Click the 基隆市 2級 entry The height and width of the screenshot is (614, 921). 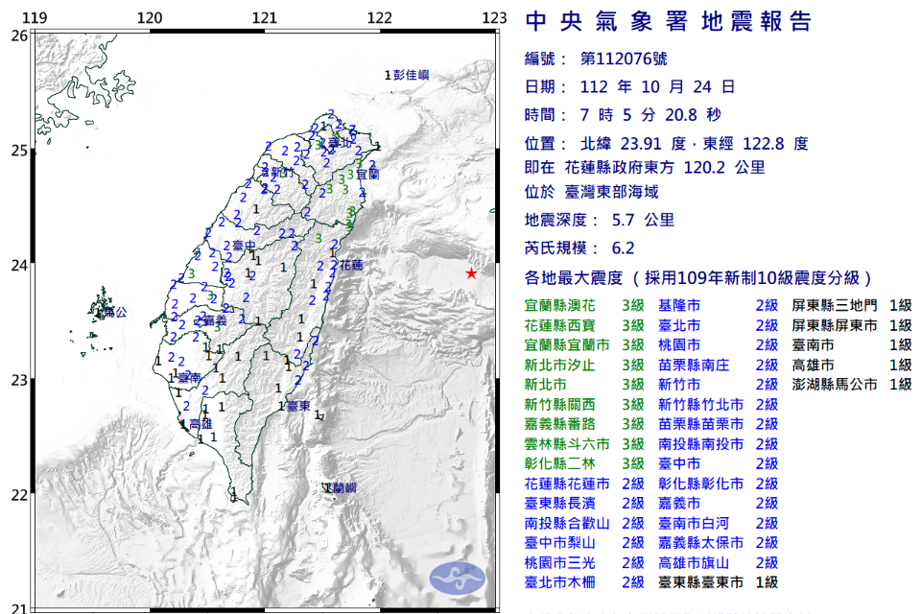click(719, 305)
